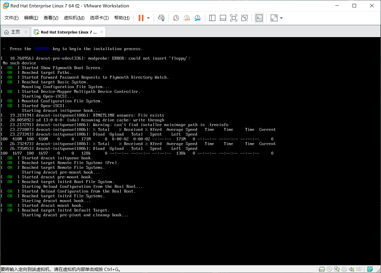Click the Ctrl+G input redirect hint text

tap(61, 269)
